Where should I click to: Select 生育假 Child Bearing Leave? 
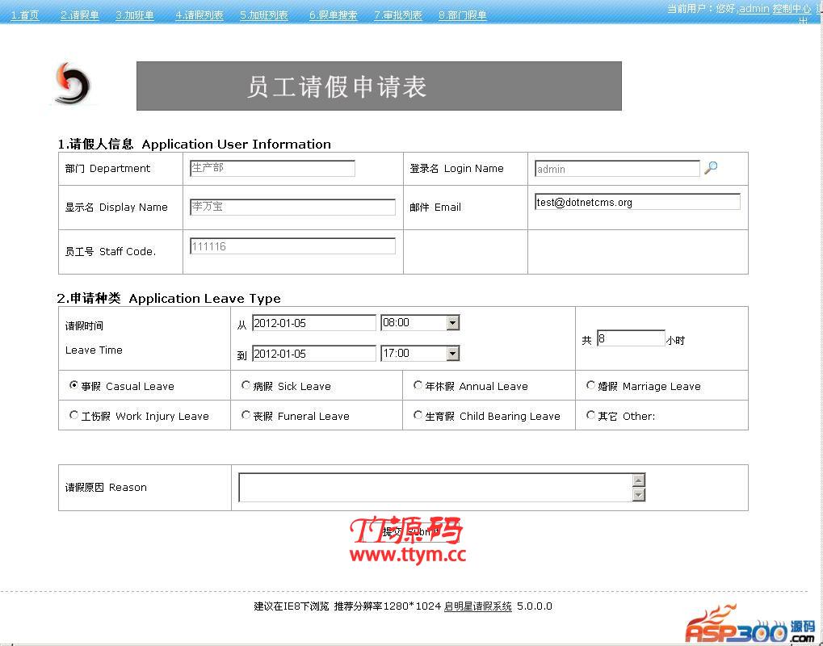418,415
